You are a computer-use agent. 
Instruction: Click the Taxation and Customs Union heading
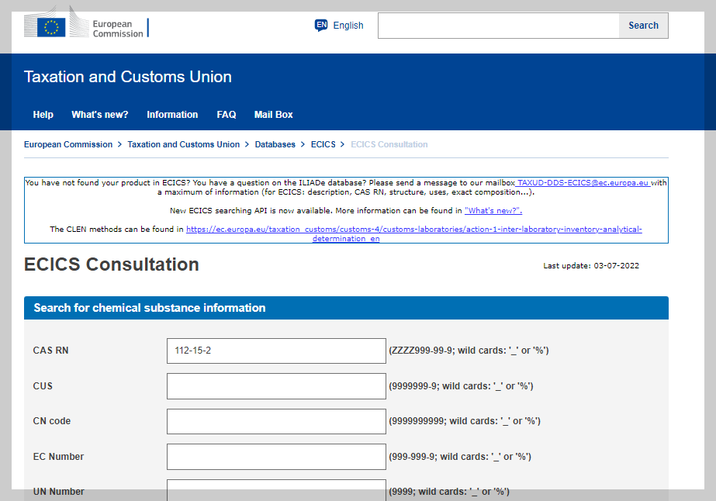click(127, 77)
